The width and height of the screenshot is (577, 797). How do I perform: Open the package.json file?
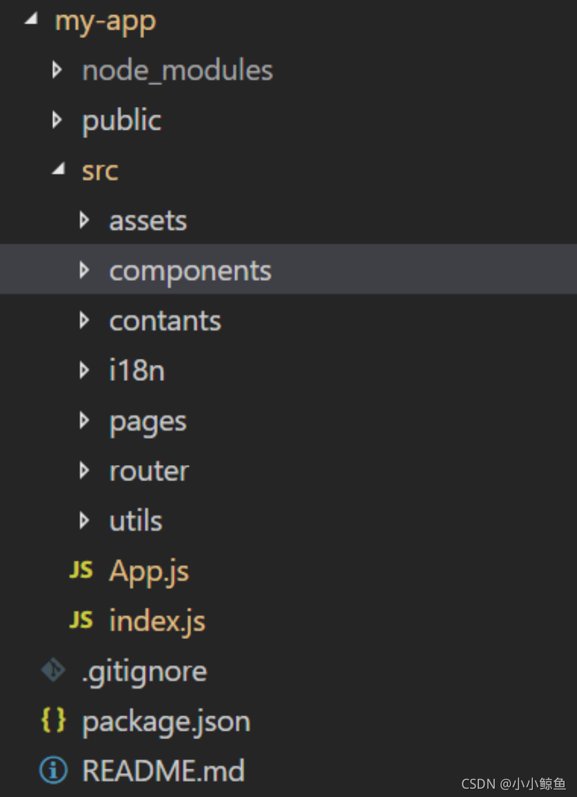tap(167, 722)
